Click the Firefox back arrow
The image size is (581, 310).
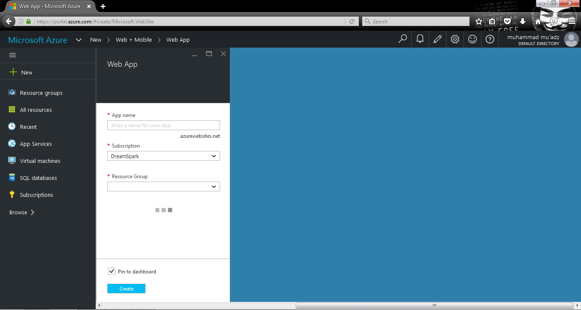point(9,21)
